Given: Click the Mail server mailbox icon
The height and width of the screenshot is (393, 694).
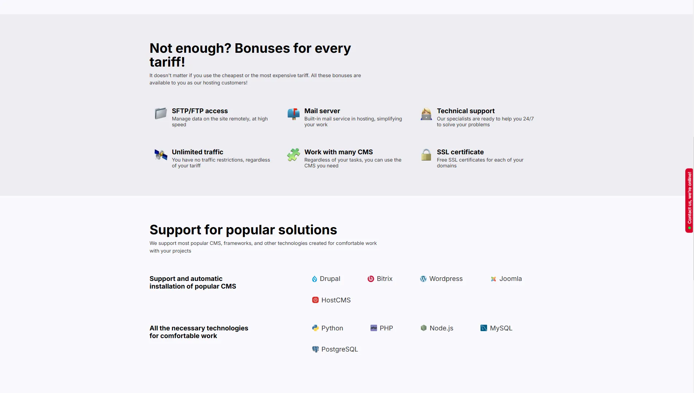Looking at the screenshot, I should click(293, 114).
